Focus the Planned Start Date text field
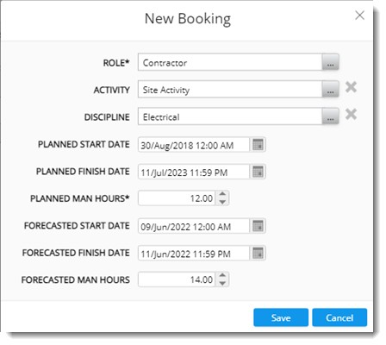 194,144
